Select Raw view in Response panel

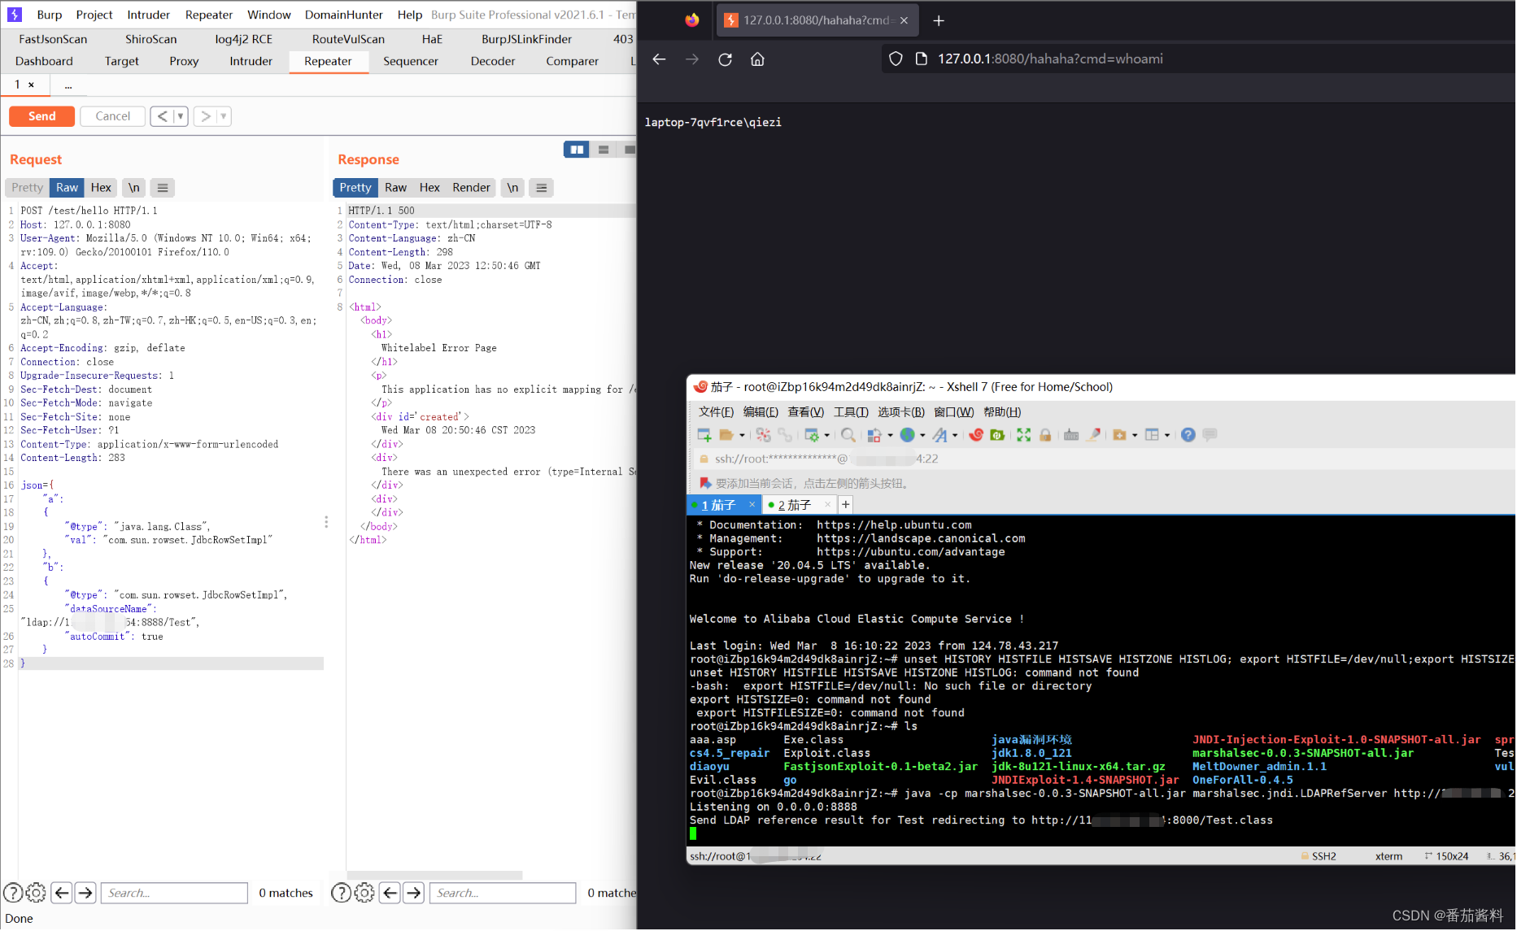coord(396,188)
